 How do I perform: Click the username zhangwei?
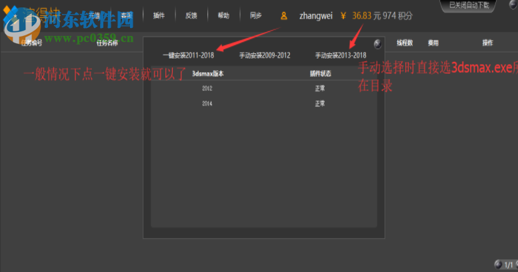pyautogui.click(x=316, y=16)
